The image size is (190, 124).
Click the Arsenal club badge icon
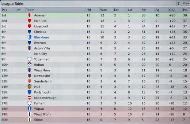pyautogui.click(x=29, y=15)
